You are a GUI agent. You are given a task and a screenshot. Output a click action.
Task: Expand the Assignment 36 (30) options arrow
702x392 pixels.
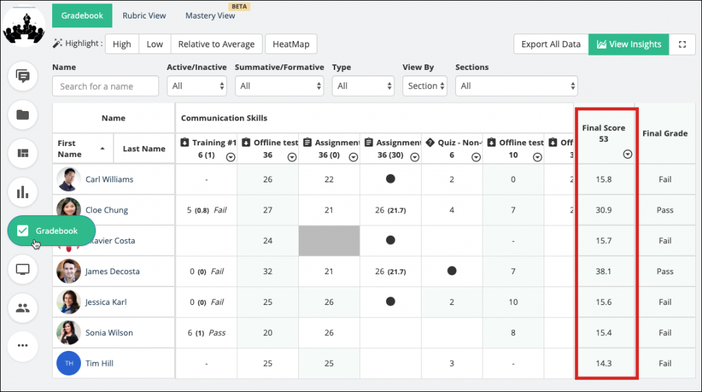[x=415, y=157]
